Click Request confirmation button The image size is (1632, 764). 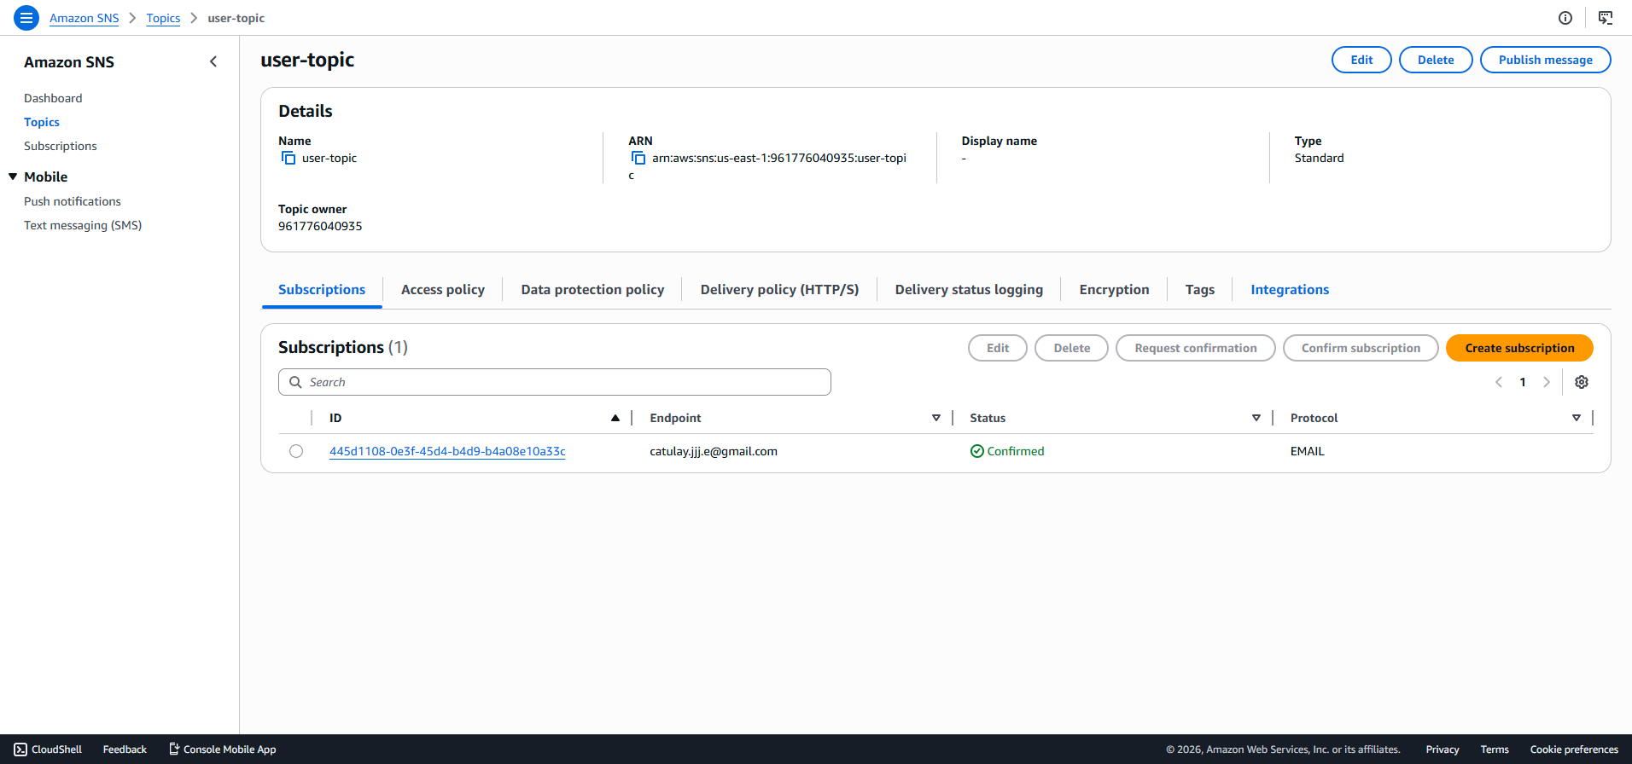[1195, 348]
